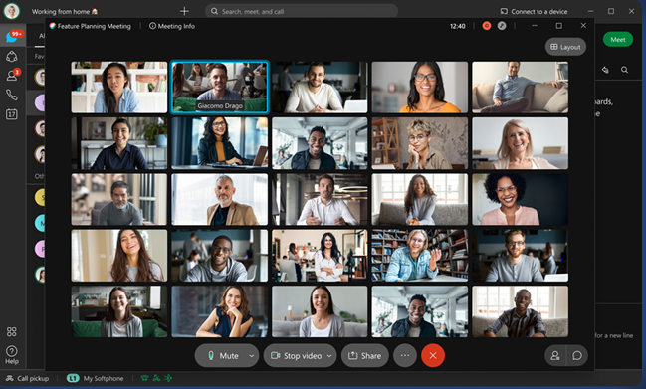Open the apps grid icon above Help
Viewport: 646px width, 389px height.
click(12, 331)
